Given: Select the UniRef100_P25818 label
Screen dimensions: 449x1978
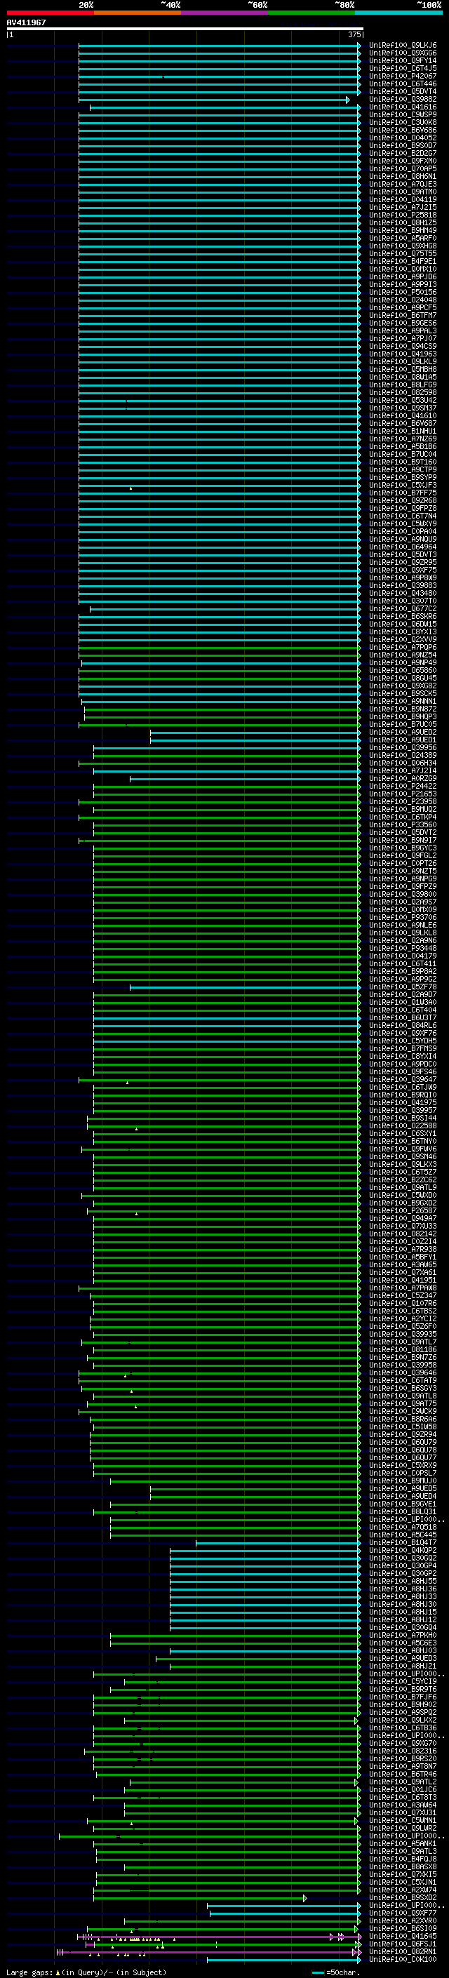Looking at the screenshot, I should coord(403,216).
